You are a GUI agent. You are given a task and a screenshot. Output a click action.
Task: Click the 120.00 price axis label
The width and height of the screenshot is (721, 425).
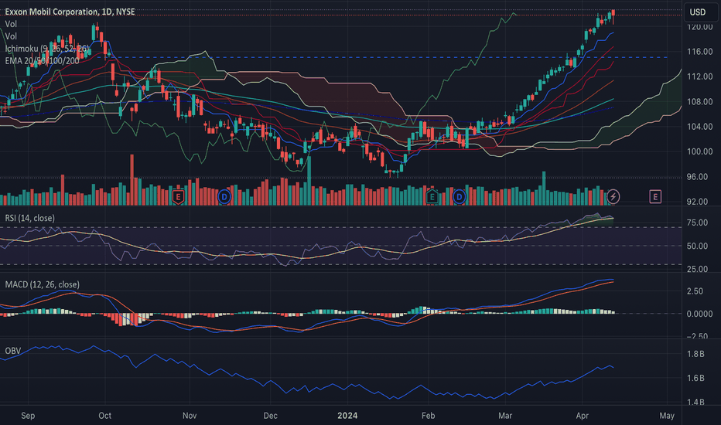[x=699, y=27]
